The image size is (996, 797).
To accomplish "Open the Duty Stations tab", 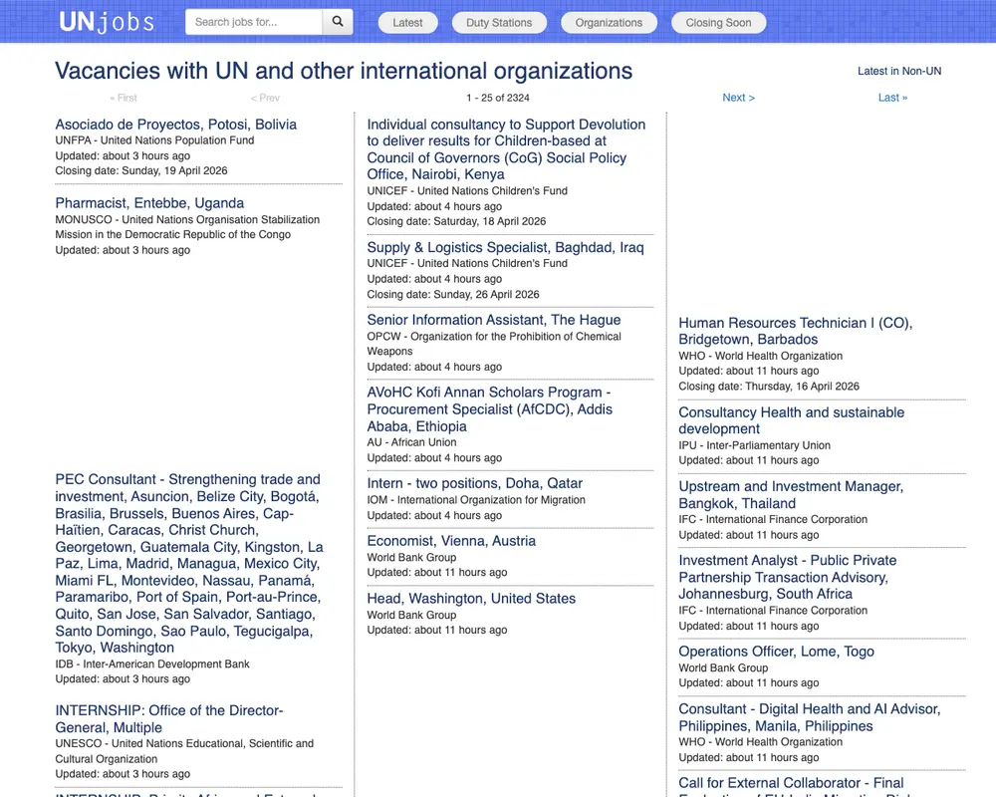I will (499, 23).
